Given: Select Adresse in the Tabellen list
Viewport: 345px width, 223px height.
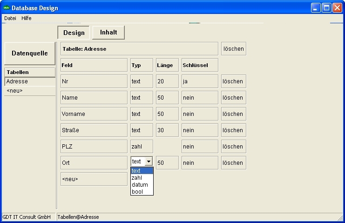Looking at the screenshot, I should 17,81.
